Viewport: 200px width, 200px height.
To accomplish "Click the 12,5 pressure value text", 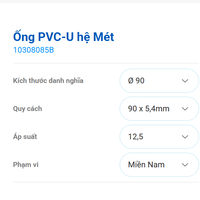I will (x=136, y=137).
